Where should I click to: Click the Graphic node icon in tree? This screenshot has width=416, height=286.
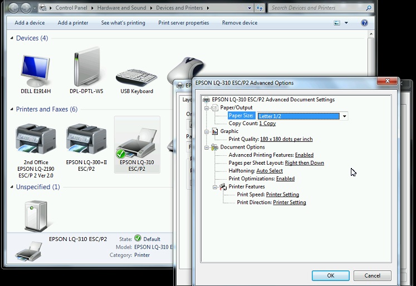click(214, 131)
